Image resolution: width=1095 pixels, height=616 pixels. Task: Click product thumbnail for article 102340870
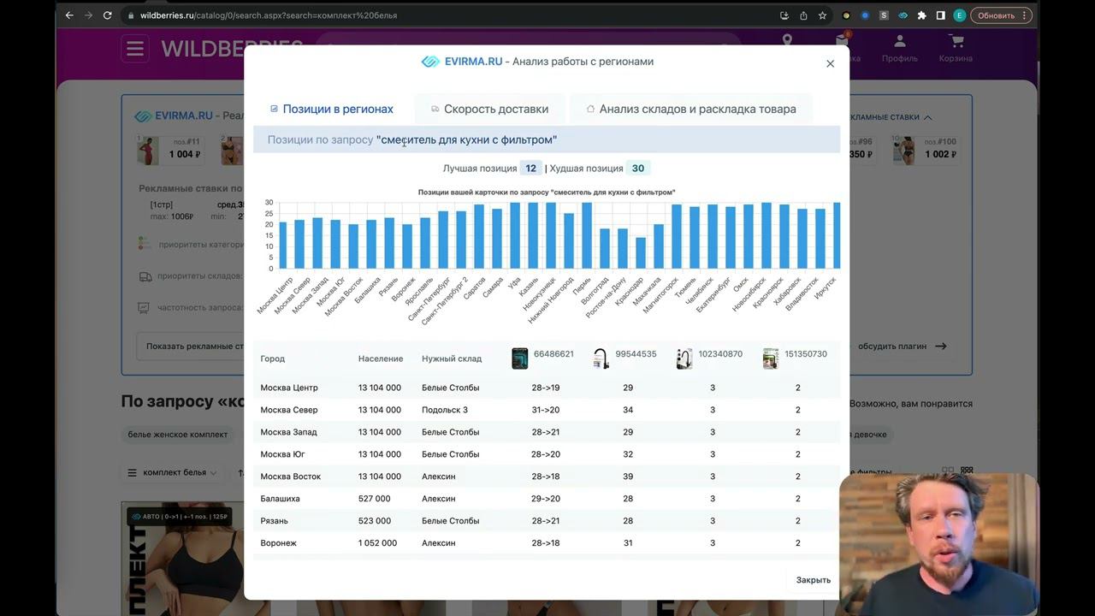[684, 358]
